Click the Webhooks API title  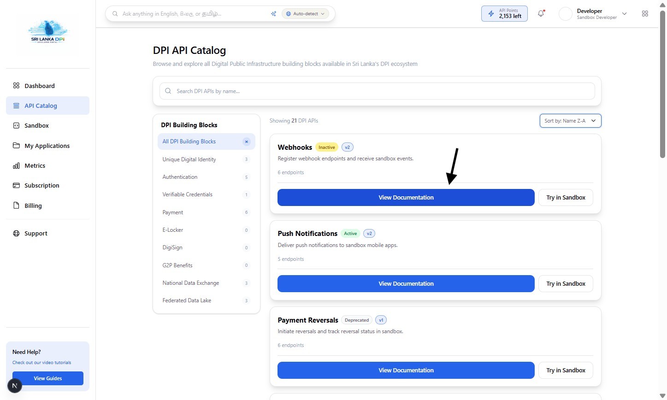[295, 147]
